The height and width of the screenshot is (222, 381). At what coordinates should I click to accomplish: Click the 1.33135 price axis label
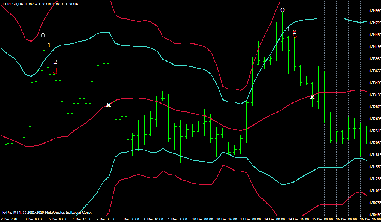coord(374,95)
